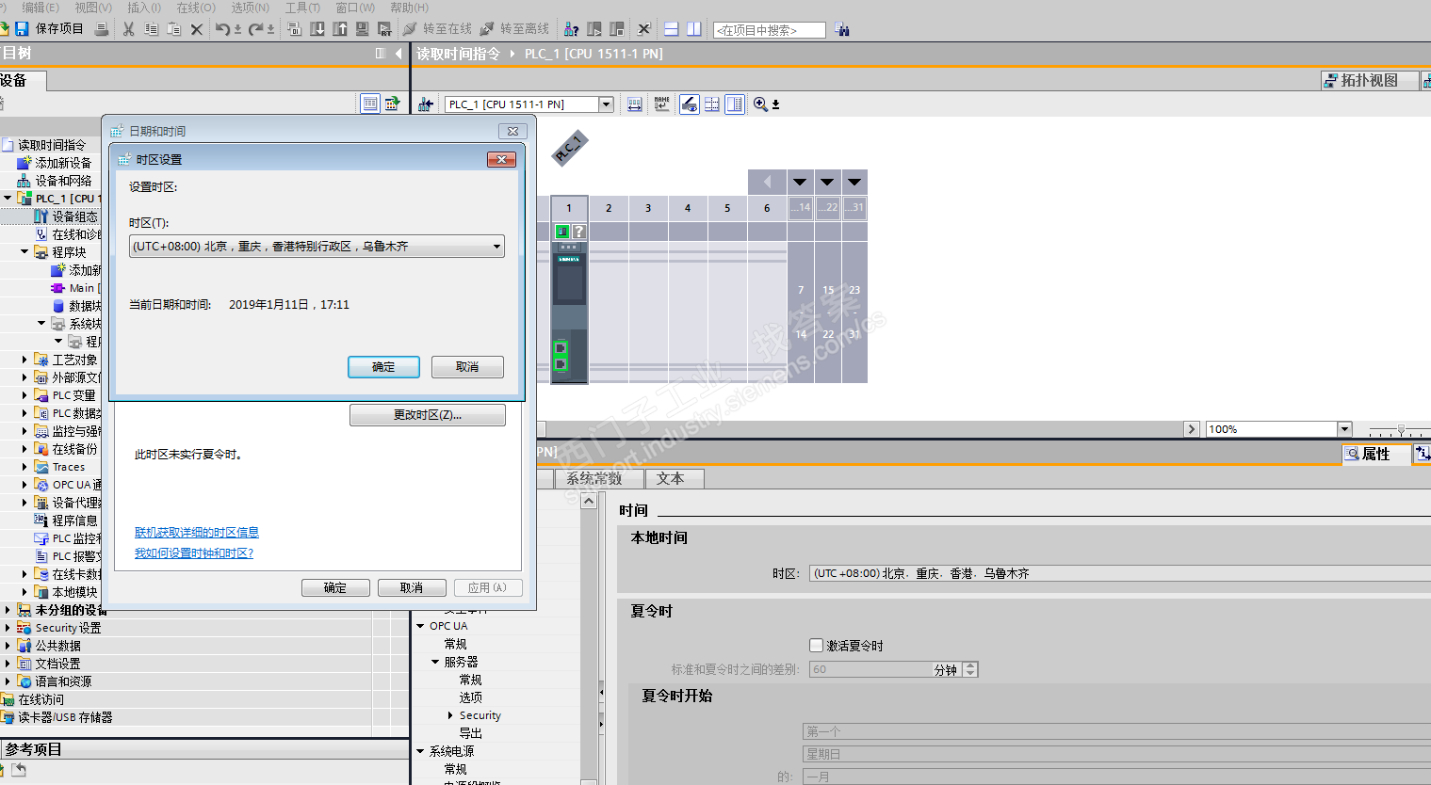1431x785 pixels.
Task: Expand the 工艺对象 tree node
Action: pyautogui.click(x=24, y=360)
